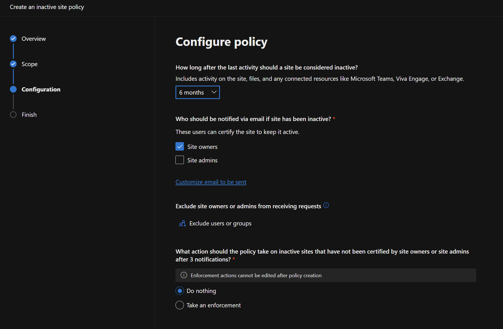
Task: Click Exclude users or groups
Action: point(215,223)
